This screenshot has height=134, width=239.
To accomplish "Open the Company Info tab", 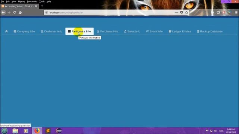I will 24,31.
